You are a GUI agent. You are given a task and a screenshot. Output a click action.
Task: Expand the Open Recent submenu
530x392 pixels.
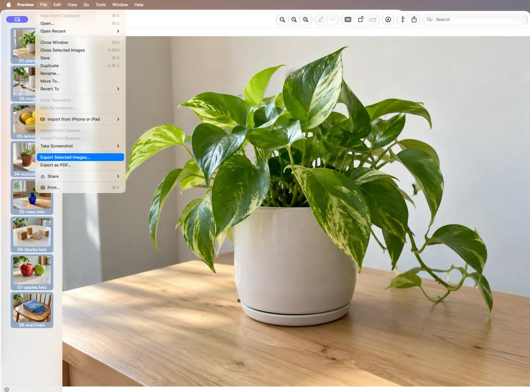80,31
